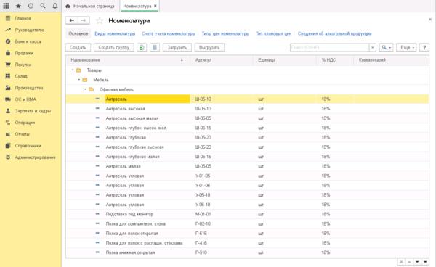Go to Начальная страница home tab
Viewport: 436px width, 267px height.
(90, 6)
